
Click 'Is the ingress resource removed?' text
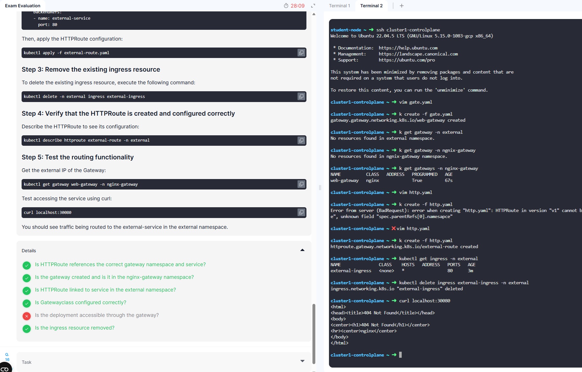75,328
